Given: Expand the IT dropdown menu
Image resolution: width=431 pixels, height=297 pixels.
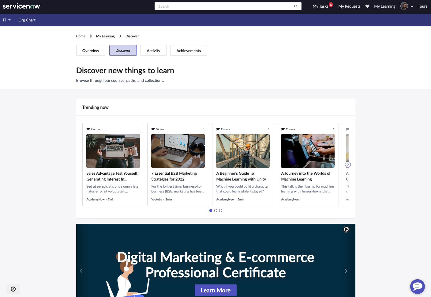Looking at the screenshot, I should [7, 20].
